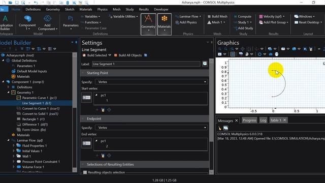Screen dimensions: 325x183
Task: Click the paste selection icon under End vertex
Action: point(103,156)
